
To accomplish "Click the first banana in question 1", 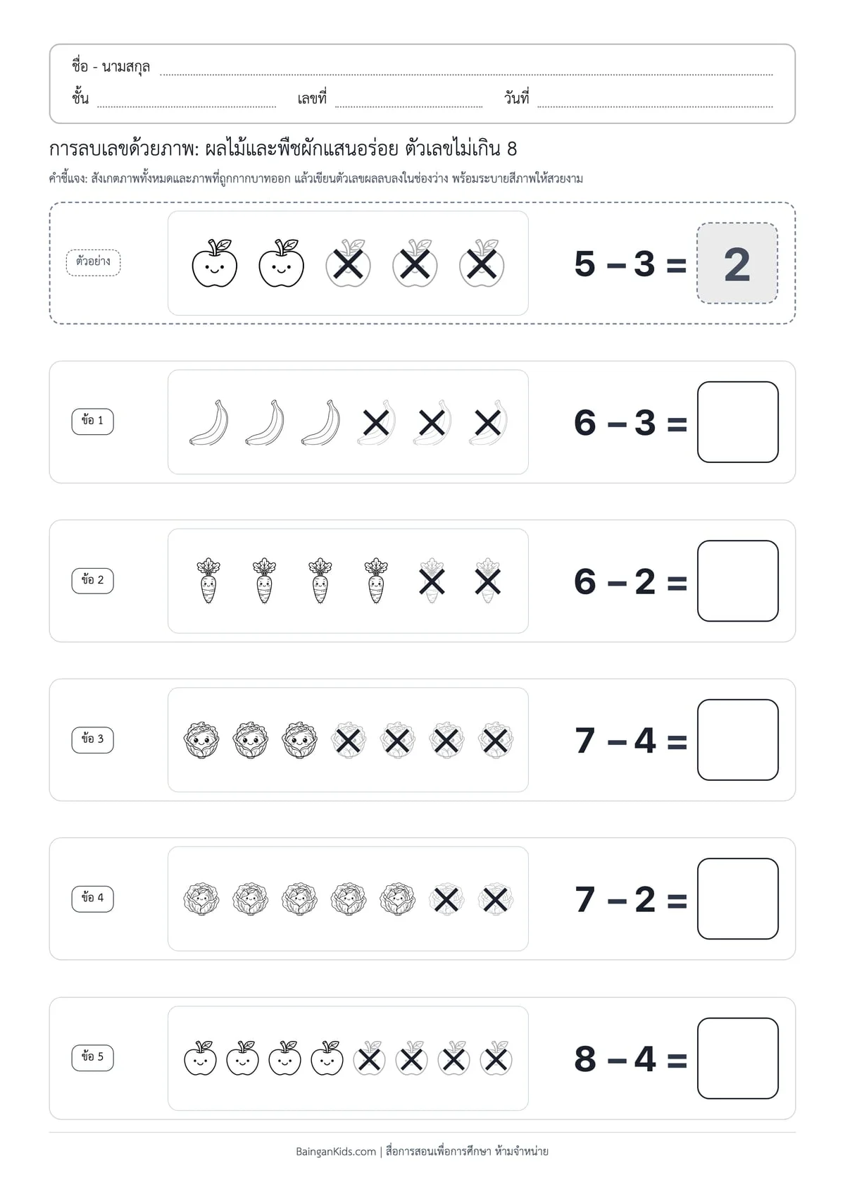I will click(x=209, y=422).
